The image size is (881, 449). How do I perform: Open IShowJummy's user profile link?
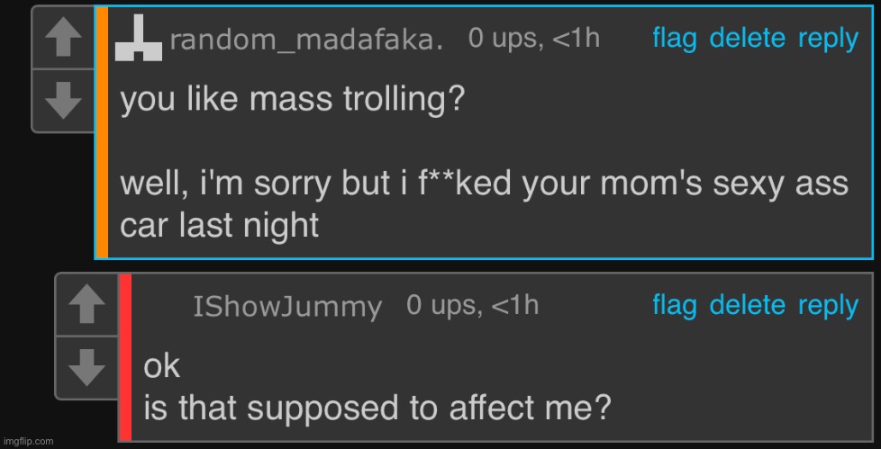[287, 308]
